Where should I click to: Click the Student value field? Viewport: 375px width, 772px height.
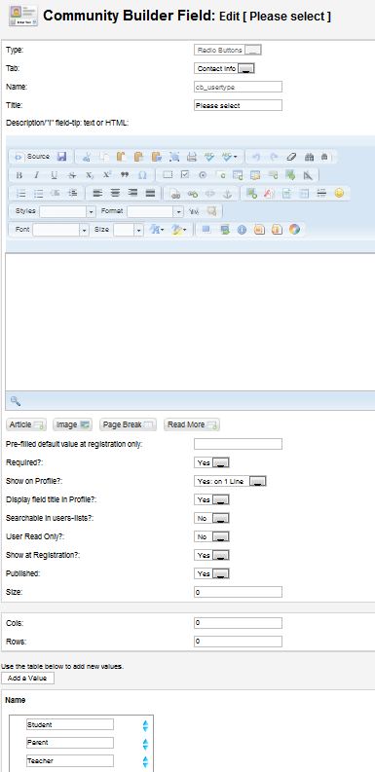coord(70,724)
